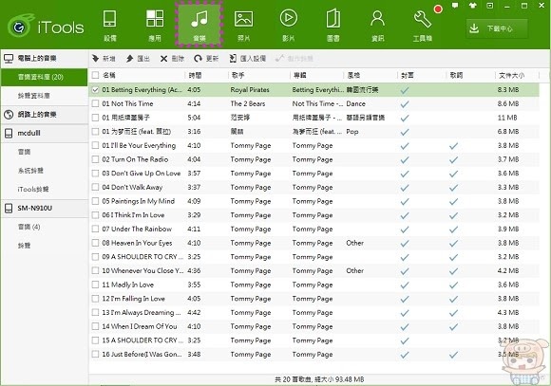Image resolution: width=551 pixels, height=386 pixels.
Task: Click lyrics checkmark for 01 I'll Be Your Everything
Action: click(453, 146)
